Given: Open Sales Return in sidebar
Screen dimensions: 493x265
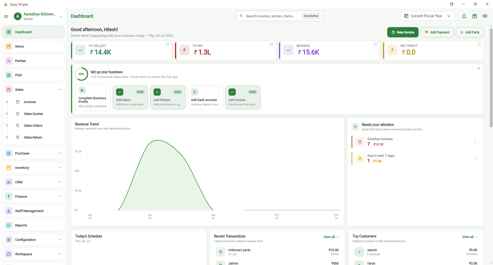Looking at the screenshot, I should click(x=33, y=138).
